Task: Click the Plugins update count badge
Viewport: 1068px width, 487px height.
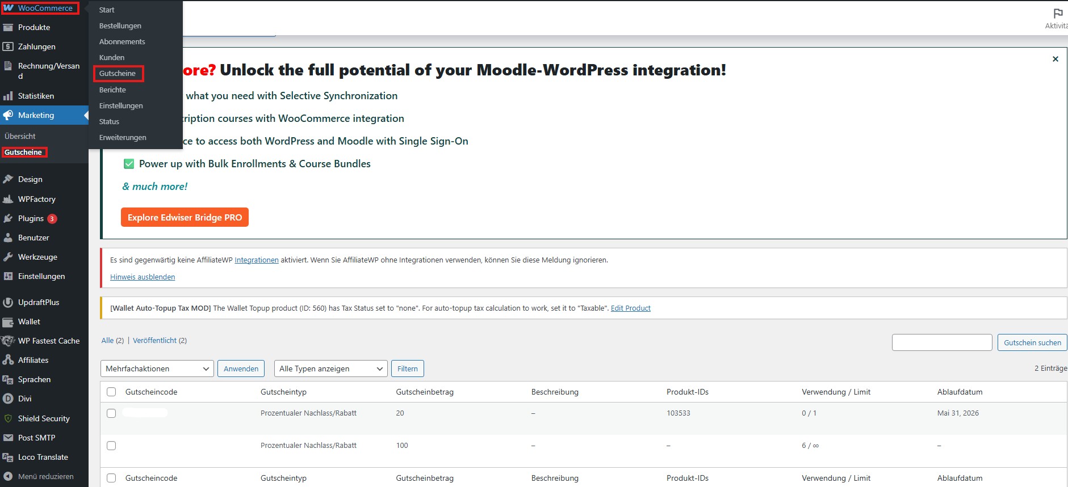Action: (52, 219)
